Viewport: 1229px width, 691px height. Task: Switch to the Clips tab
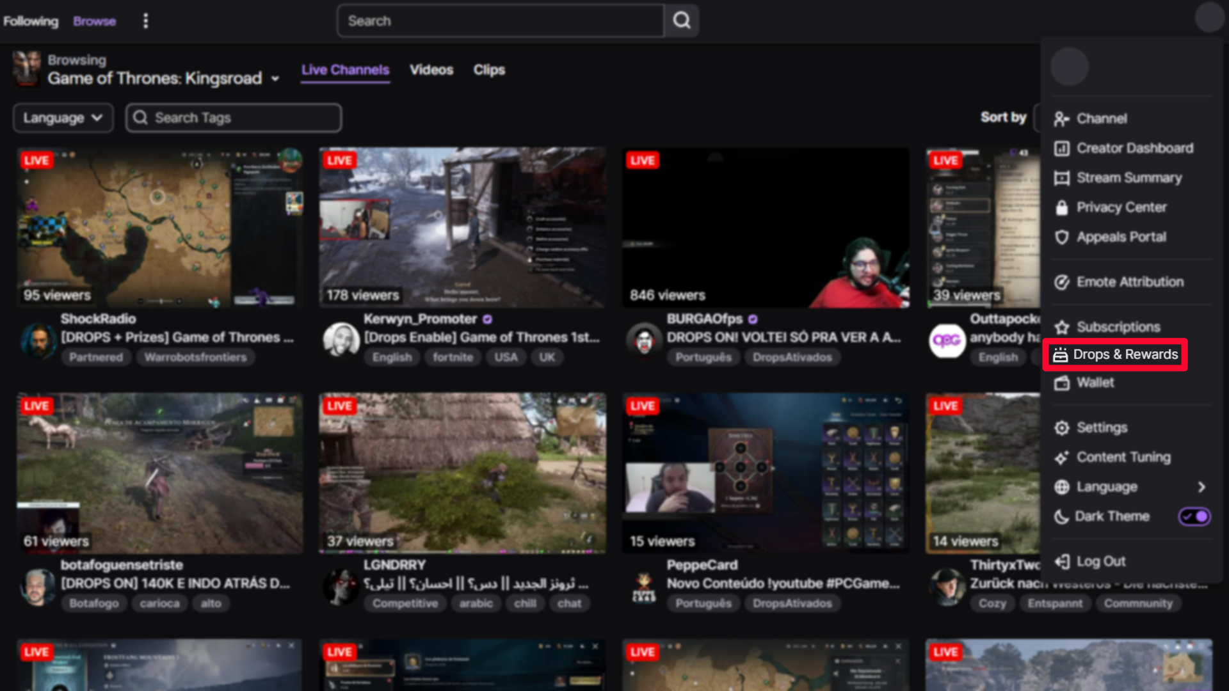(x=489, y=70)
